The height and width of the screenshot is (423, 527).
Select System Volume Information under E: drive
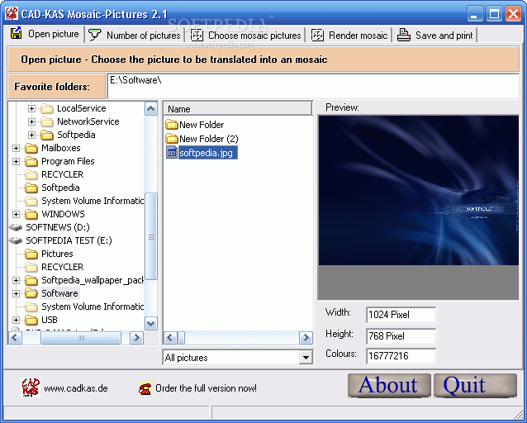[x=93, y=307]
